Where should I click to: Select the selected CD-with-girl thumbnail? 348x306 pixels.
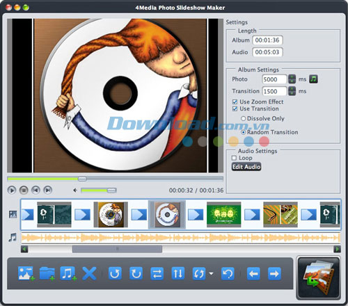[167, 215]
